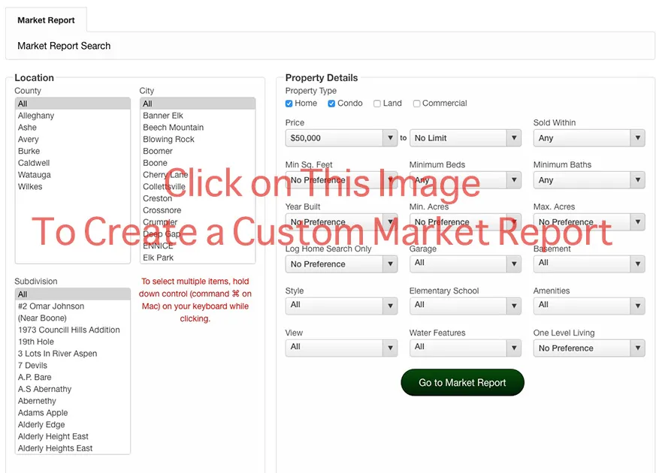Select 19th Hole subdivision
This screenshot has height=473, width=656.
[73, 342]
